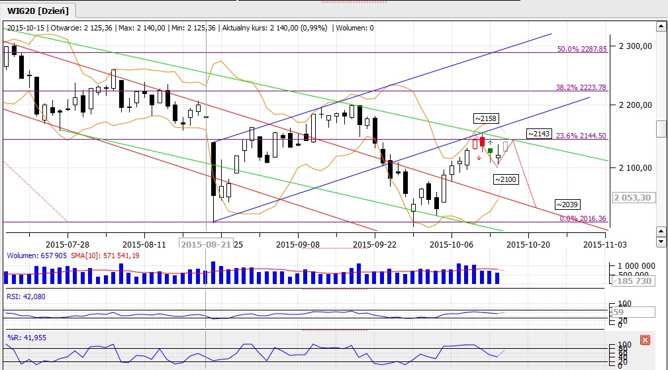Click the Wolumen: 0 header text

tap(355, 28)
